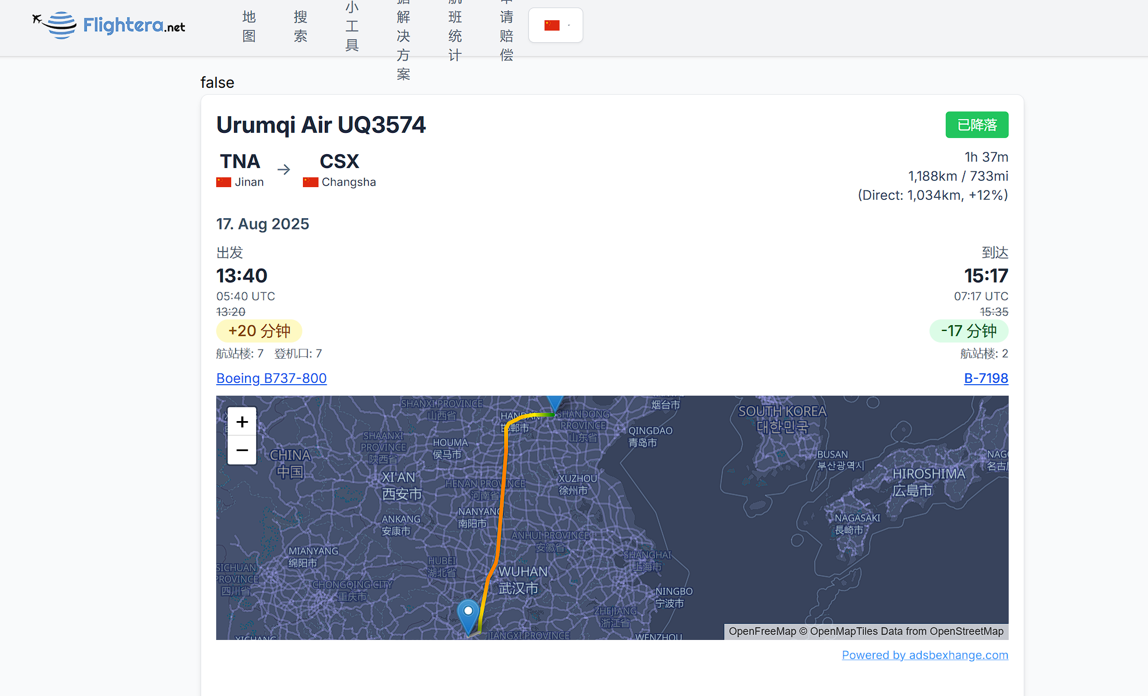Click the green 已降落 status badge
The image size is (1148, 696).
[976, 125]
